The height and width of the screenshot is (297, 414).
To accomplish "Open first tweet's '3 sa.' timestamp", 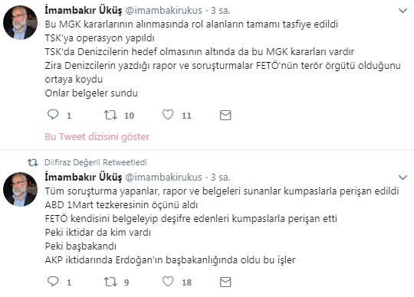I will [x=221, y=11].
